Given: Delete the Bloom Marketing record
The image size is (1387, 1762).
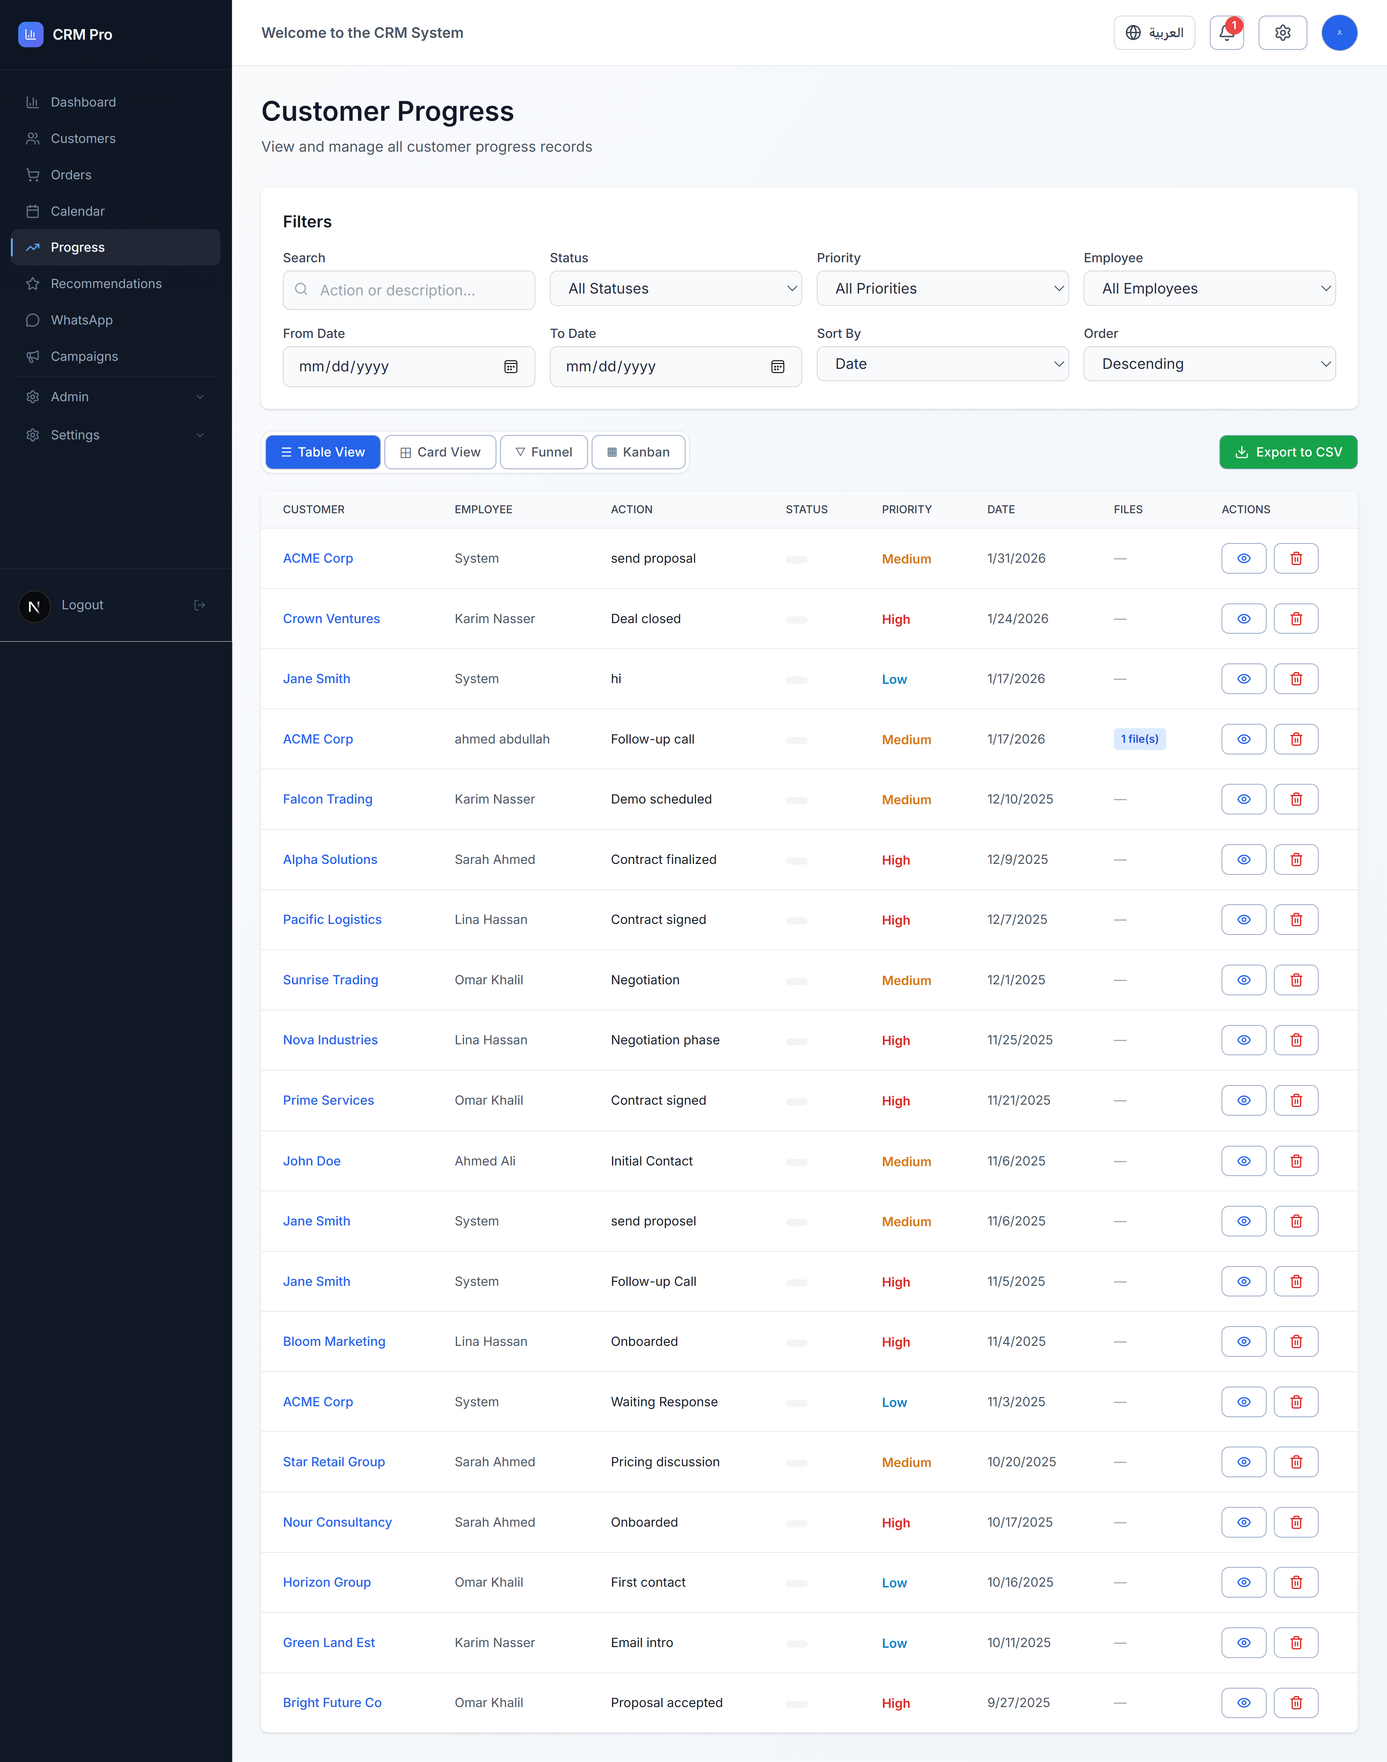Looking at the screenshot, I should [x=1296, y=1341].
